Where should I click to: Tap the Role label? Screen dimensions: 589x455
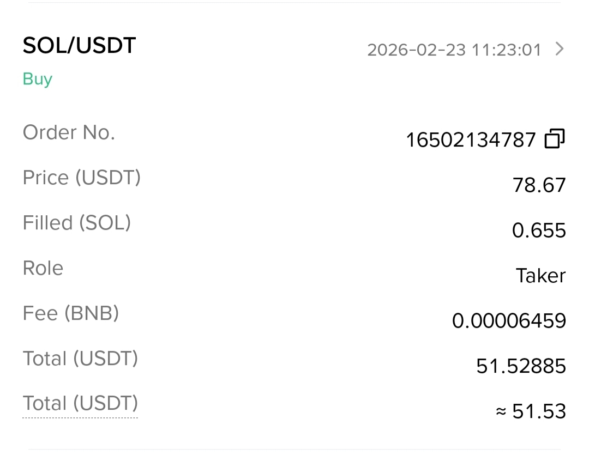pyautogui.click(x=43, y=268)
